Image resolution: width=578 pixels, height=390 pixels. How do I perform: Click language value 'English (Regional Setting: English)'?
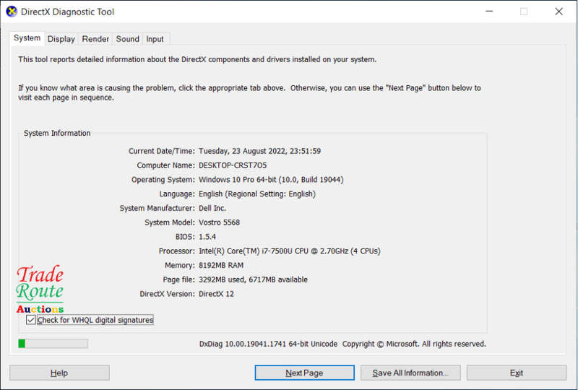point(257,194)
